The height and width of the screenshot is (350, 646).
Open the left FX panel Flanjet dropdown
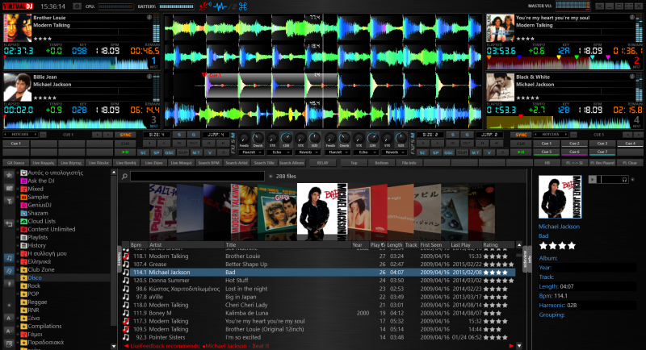(252, 152)
